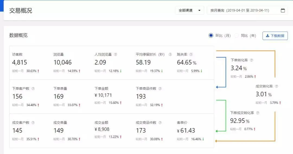Image resolution: width=293 pixels, height=154 pixels.
Task: Click the 30.70% change under 成交单量
Action: (x=72, y=139)
